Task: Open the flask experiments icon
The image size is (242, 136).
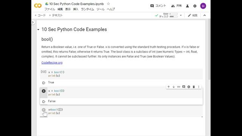Action: (188, 6)
